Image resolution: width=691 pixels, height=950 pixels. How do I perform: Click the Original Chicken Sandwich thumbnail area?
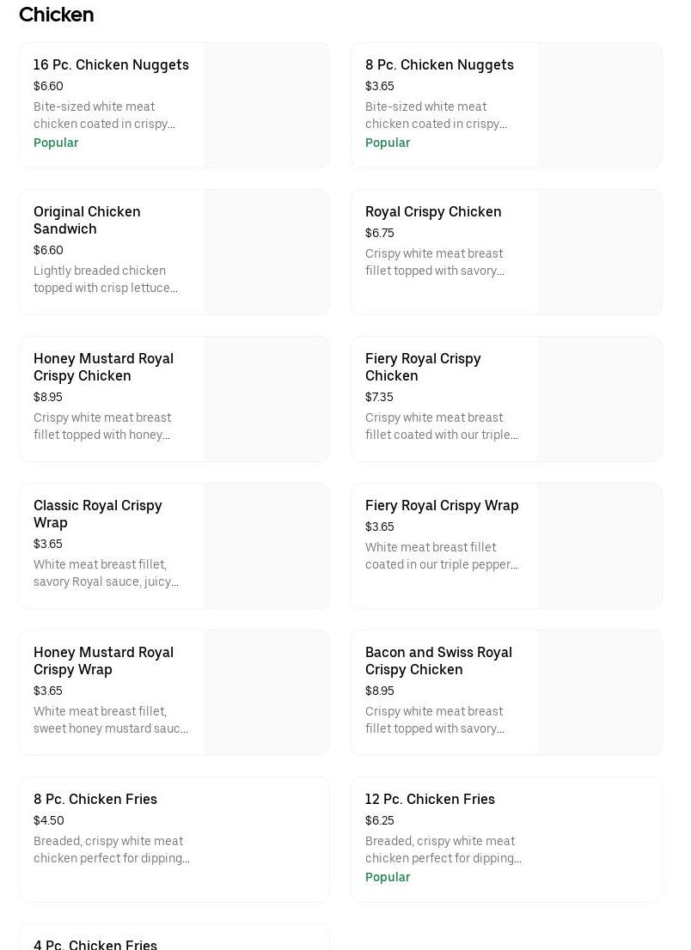pos(267,252)
